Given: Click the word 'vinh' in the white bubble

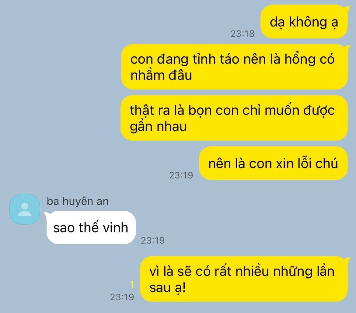Looking at the screenshot, I should pyautogui.click(x=116, y=228).
